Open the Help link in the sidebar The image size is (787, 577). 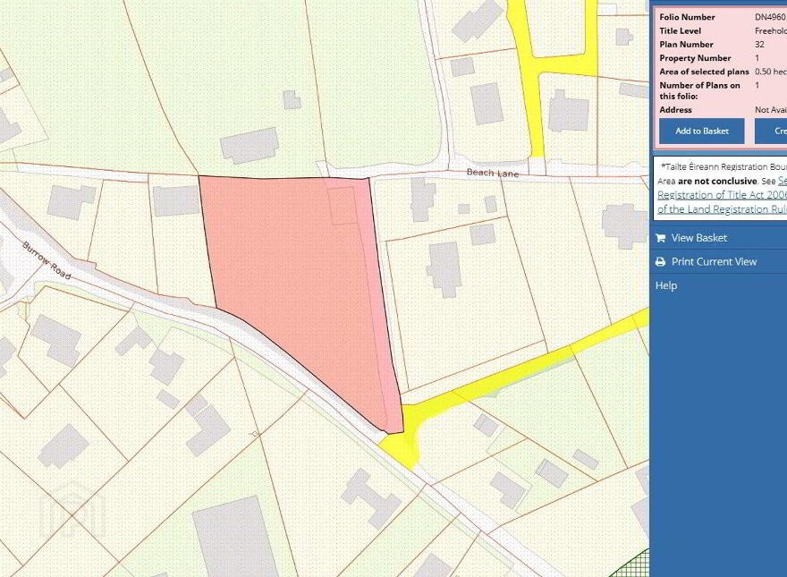click(x=666, y=285)
